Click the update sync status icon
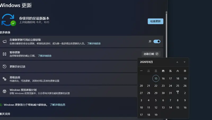The height and width of the screenshot is (120, 212). click(9, 20)
